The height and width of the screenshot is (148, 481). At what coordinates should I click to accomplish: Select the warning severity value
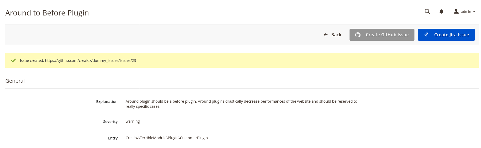[133, 121]
